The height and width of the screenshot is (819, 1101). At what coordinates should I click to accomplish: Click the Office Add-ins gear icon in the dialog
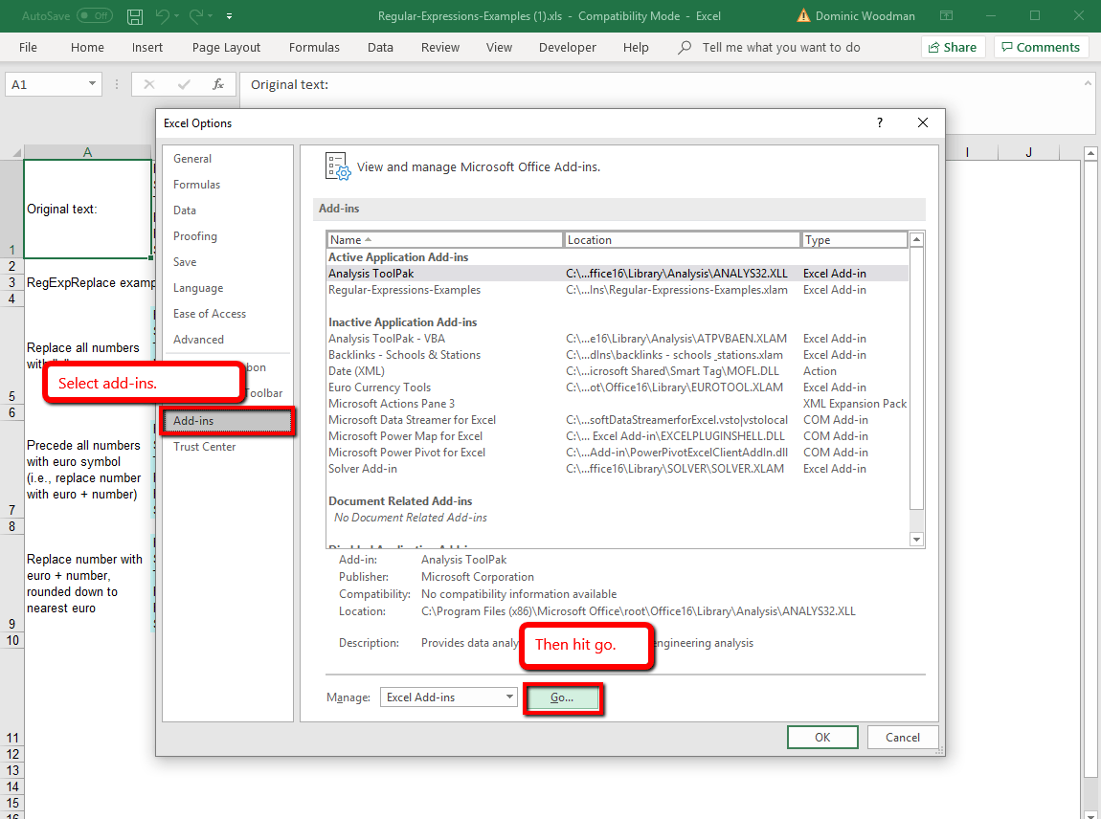(337, 167)
